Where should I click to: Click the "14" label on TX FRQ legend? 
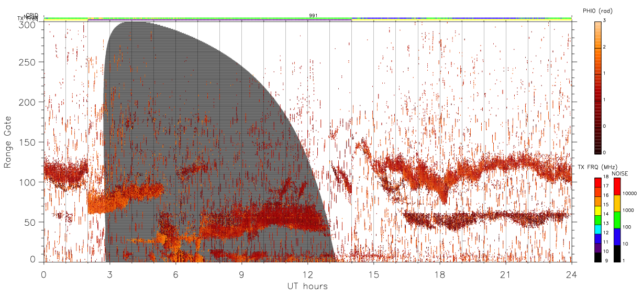pos(606,214)
